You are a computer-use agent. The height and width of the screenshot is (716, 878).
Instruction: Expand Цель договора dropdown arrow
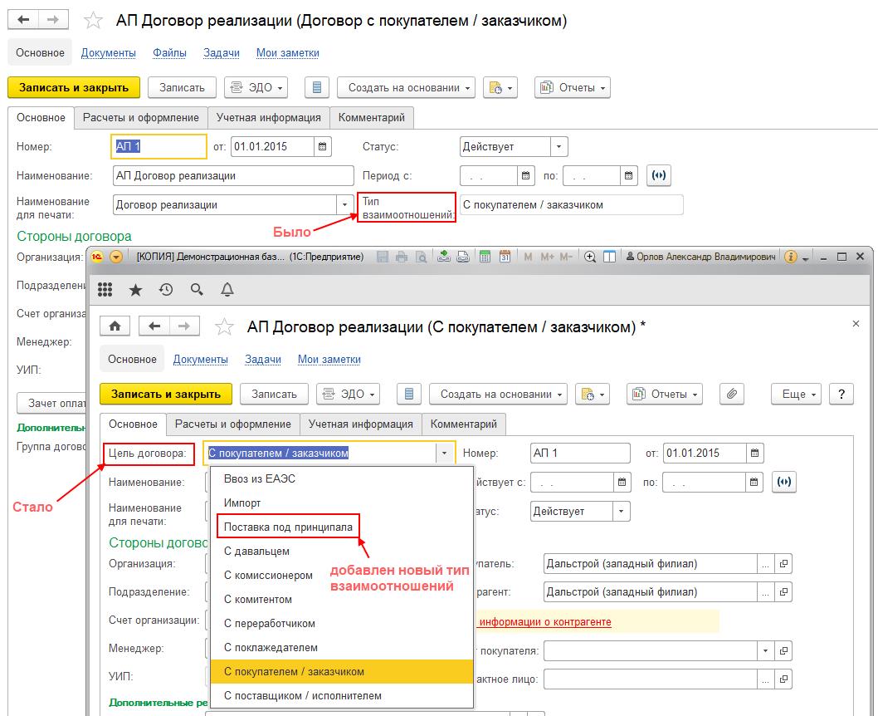pos(444,453)
